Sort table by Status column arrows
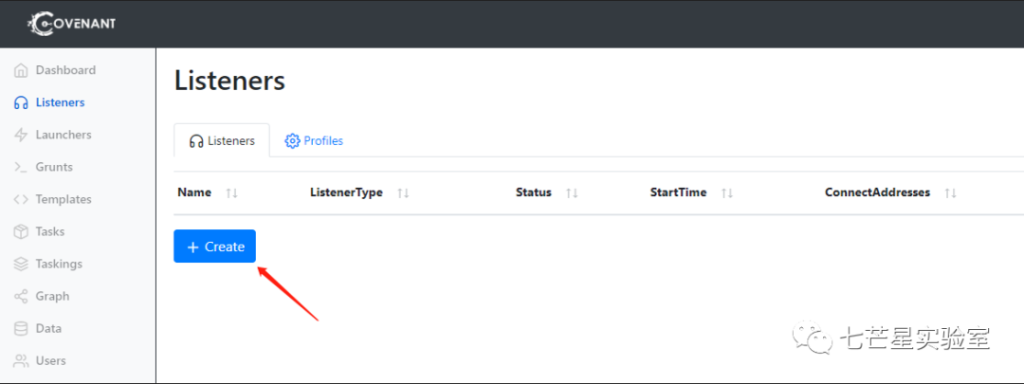Image resolution: width=1024 pixels, height=384 pixels. click(572, 193)
